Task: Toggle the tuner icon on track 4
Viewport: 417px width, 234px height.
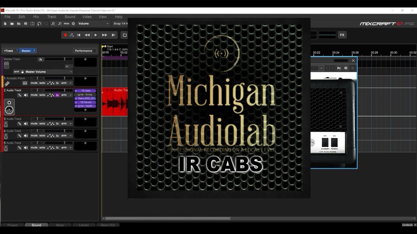Action: tap(20, 136)
